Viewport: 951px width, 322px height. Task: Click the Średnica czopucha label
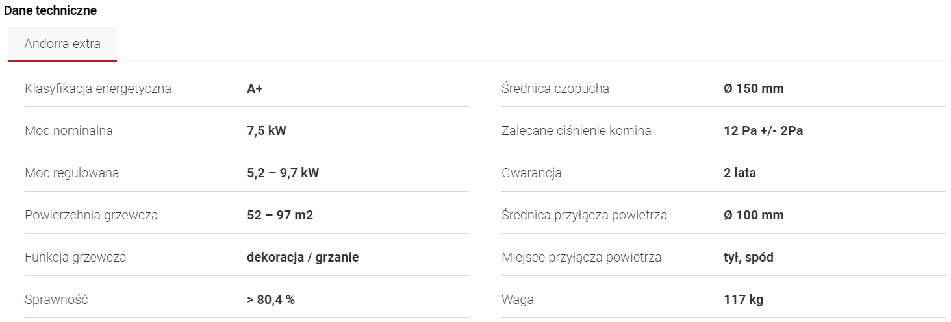(x=555, y=88)
